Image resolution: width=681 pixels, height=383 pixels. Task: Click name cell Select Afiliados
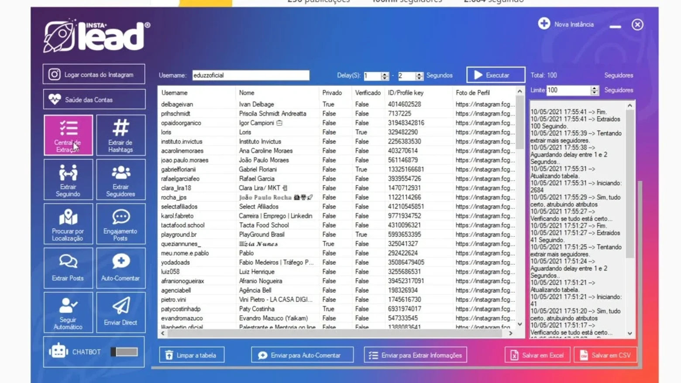pyautogui.click(x=258, y=206)
